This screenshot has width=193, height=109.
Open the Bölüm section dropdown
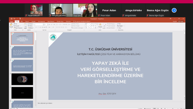coord(31,28)
